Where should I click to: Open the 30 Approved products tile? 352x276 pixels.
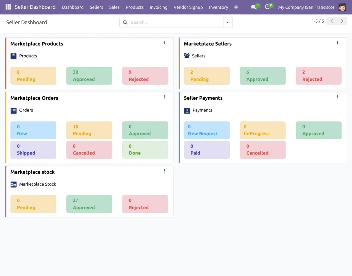[89, 76]
